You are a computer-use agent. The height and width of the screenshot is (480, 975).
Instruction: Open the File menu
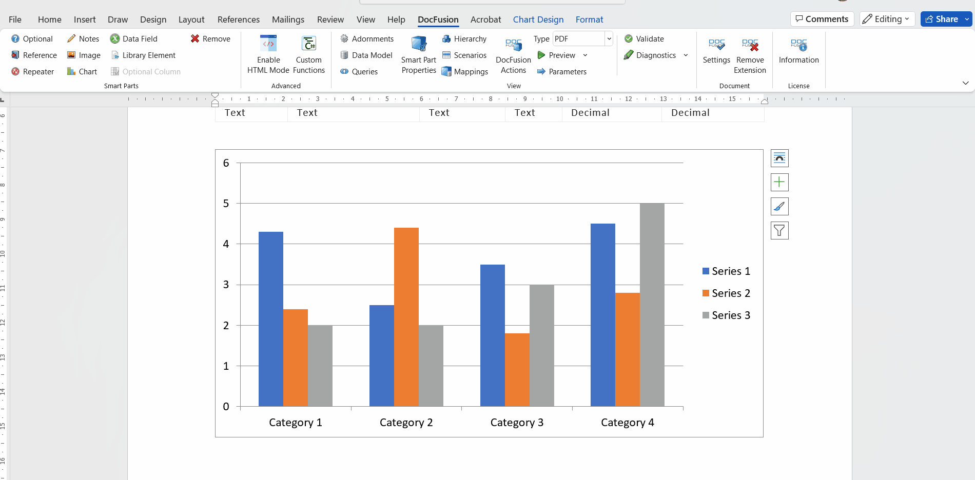point(15,19)
